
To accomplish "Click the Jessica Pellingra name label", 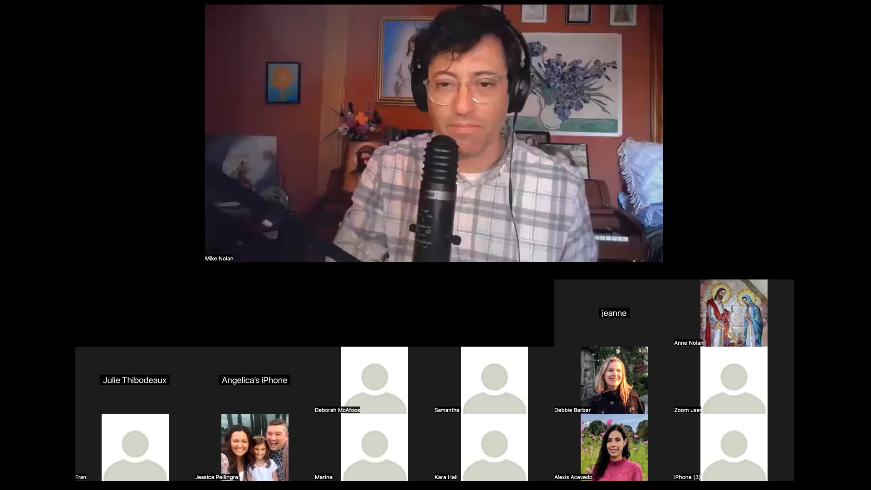I will click(216, 477).
